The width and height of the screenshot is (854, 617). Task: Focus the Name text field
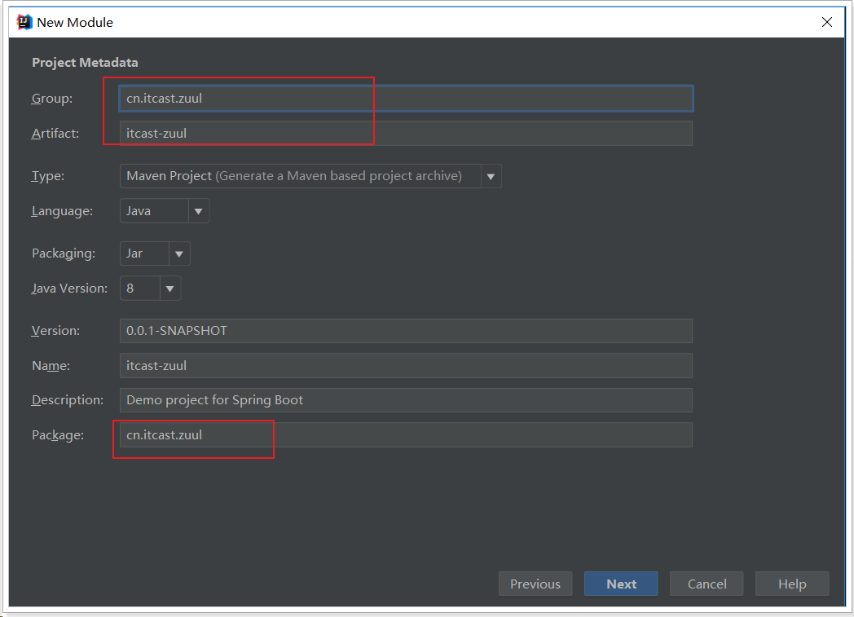pyautogui.click(x=406, y=366)
